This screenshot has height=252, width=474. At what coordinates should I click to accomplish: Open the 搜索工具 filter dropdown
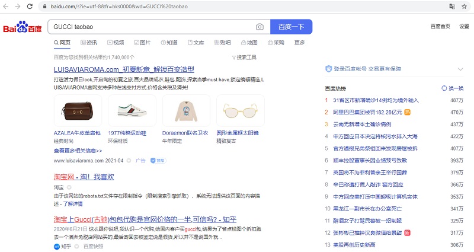coord(244,58)
